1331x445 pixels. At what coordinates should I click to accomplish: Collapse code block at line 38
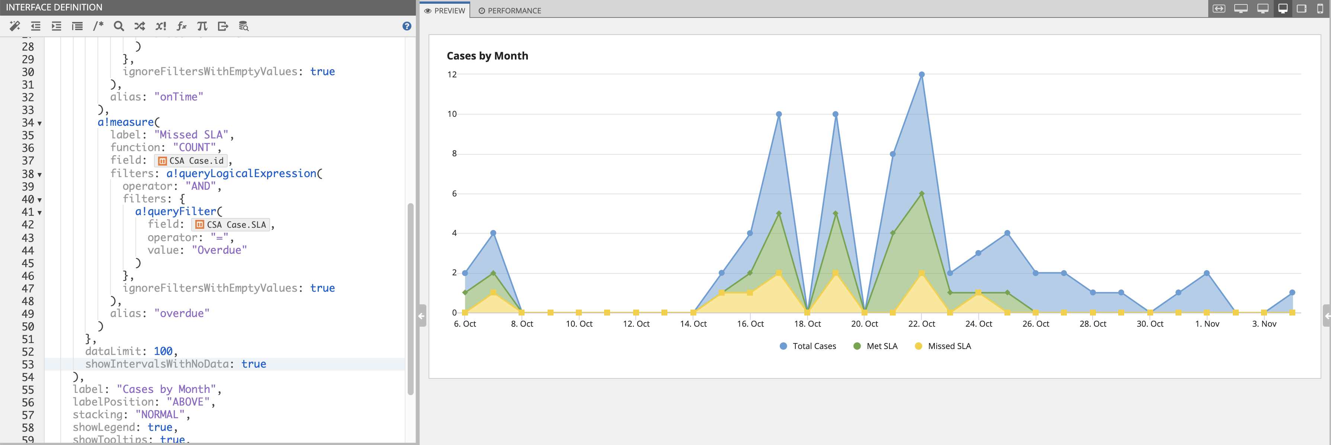(x=39, y=175)
